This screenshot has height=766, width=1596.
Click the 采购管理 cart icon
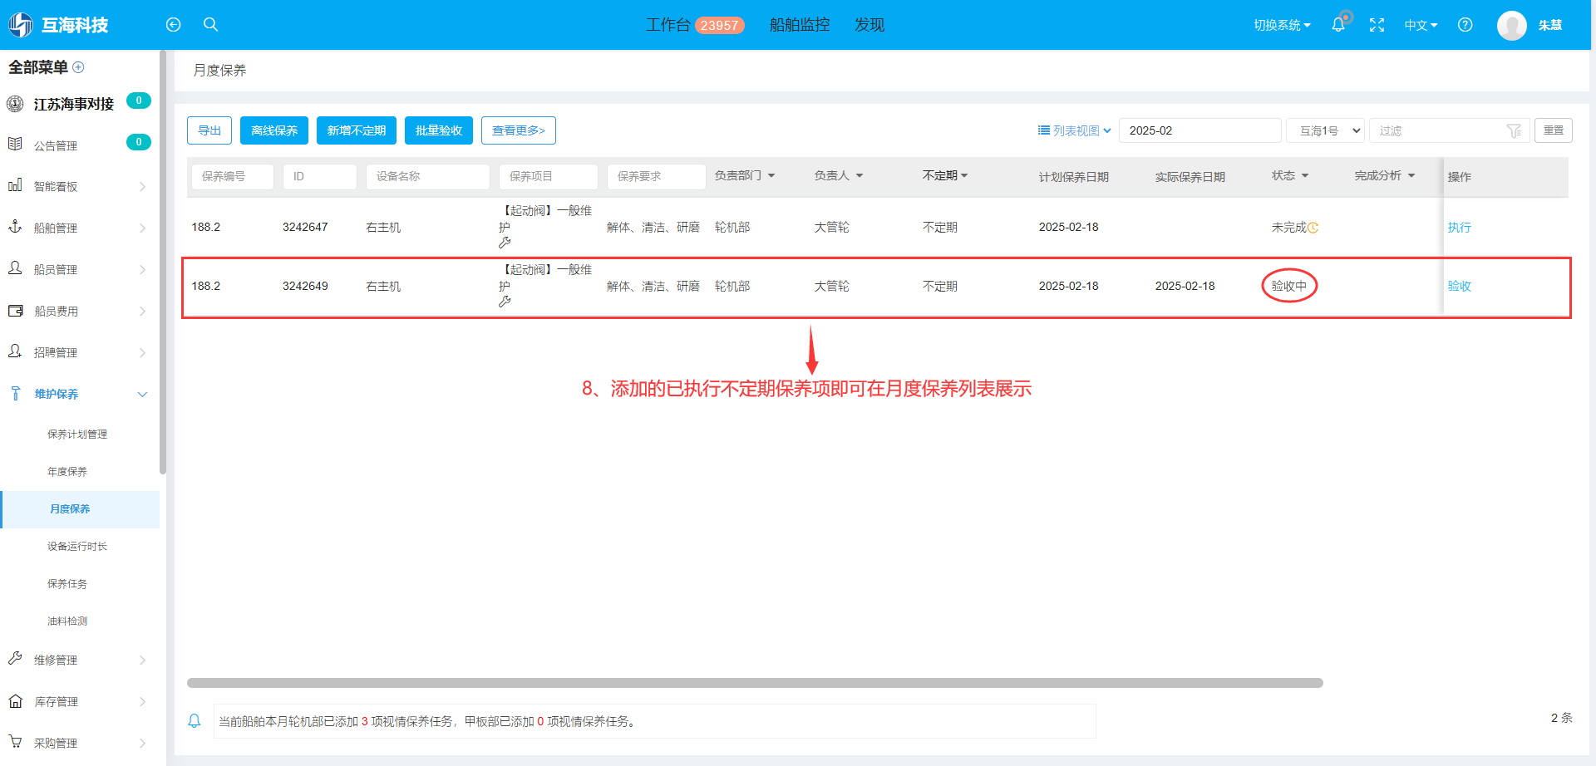tap(15, 742)
